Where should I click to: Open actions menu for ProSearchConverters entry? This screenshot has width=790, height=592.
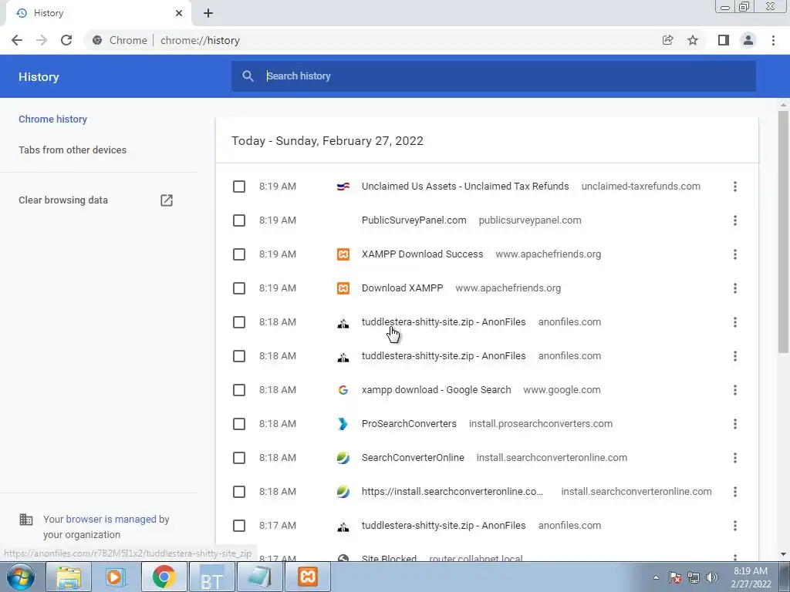735,424
